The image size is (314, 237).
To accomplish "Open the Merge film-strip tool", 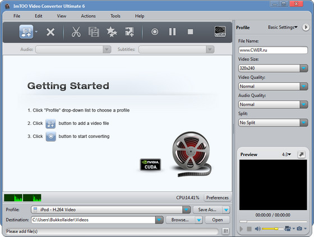I will pos(94,32).
